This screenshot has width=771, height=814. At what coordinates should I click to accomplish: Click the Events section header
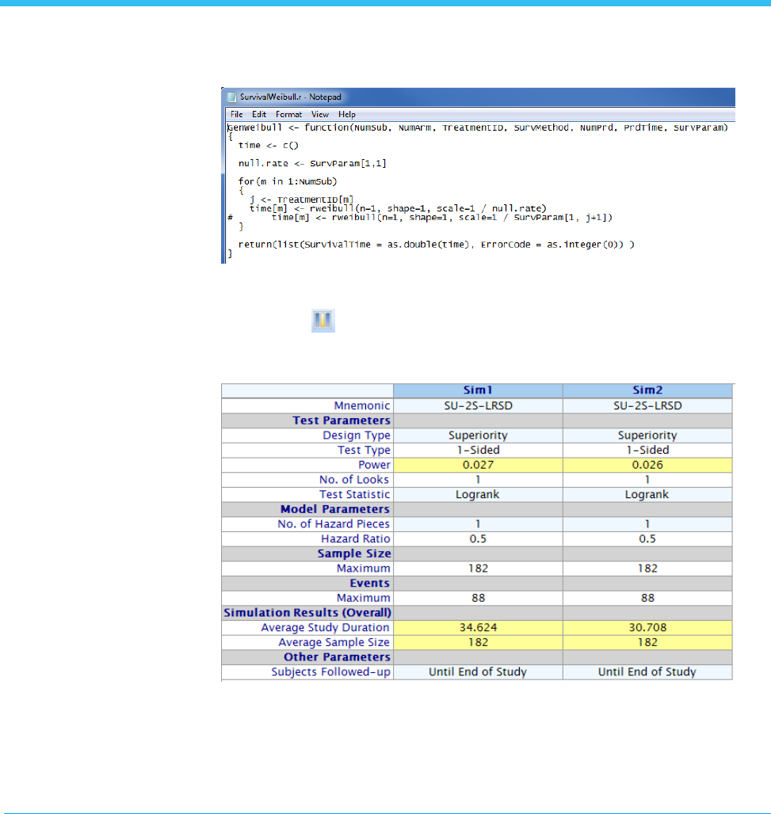[369, 583]
